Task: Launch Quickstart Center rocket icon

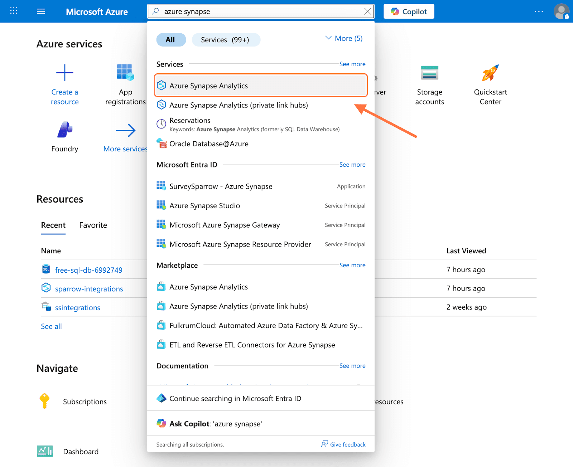Action: (490, 73)
